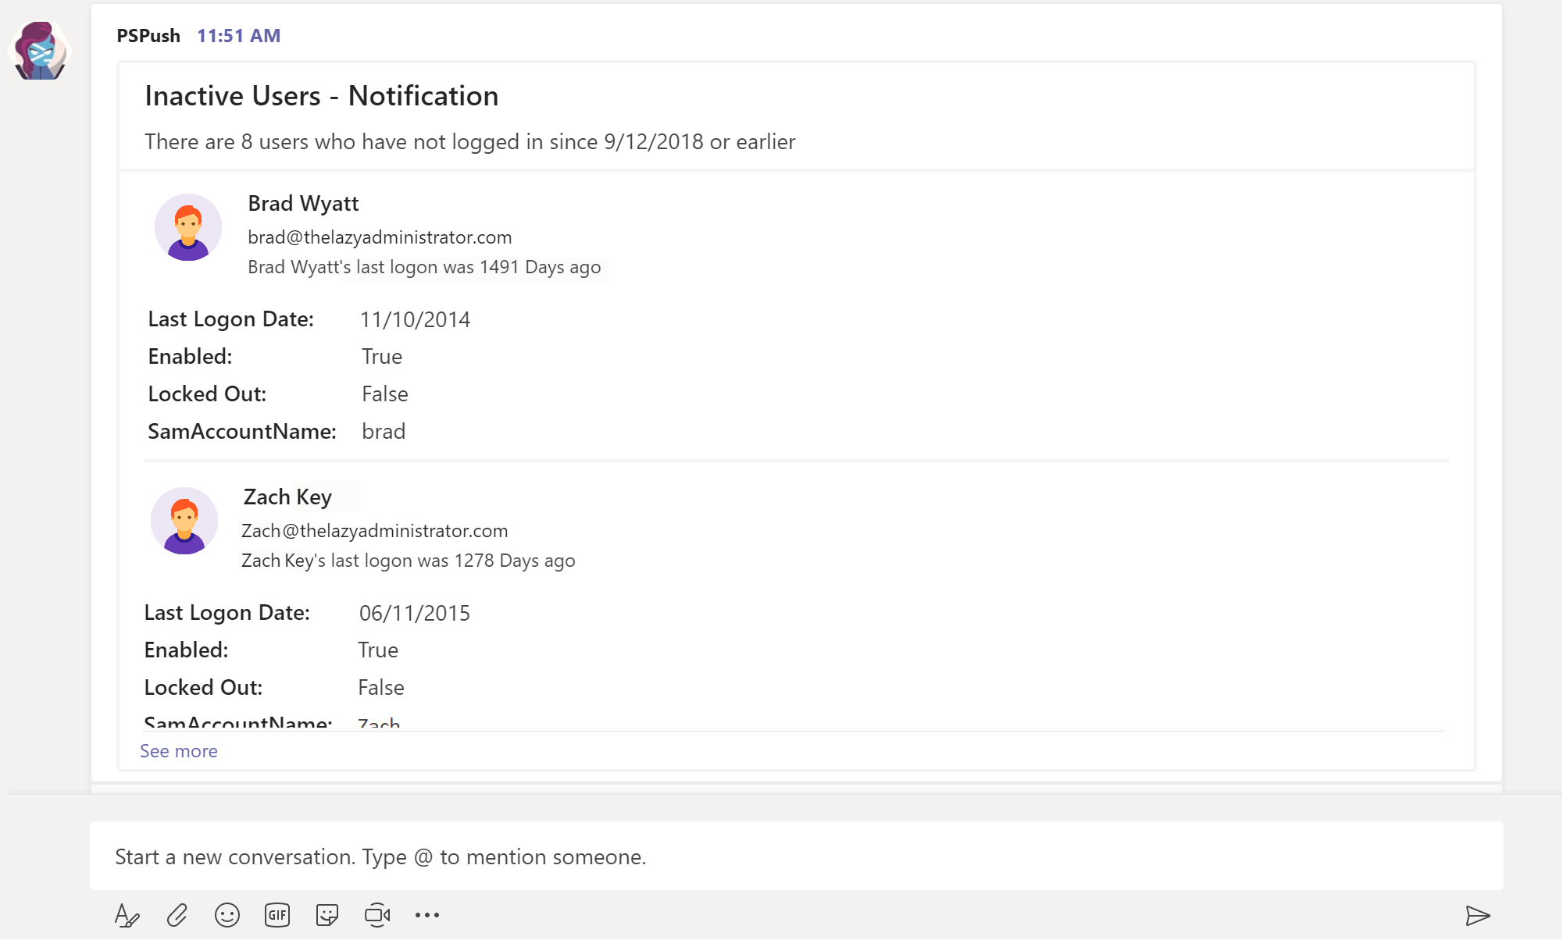Click the PSPush sender name

[x=148, y=36]
